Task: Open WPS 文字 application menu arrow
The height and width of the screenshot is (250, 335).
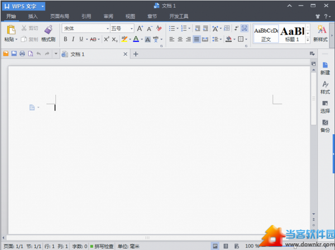Action: [42, 6]
